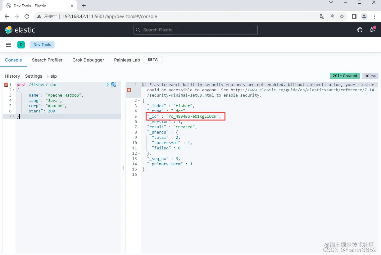Toggle fold arrow at response line 12
381x255 pixels.
[139, 153]
